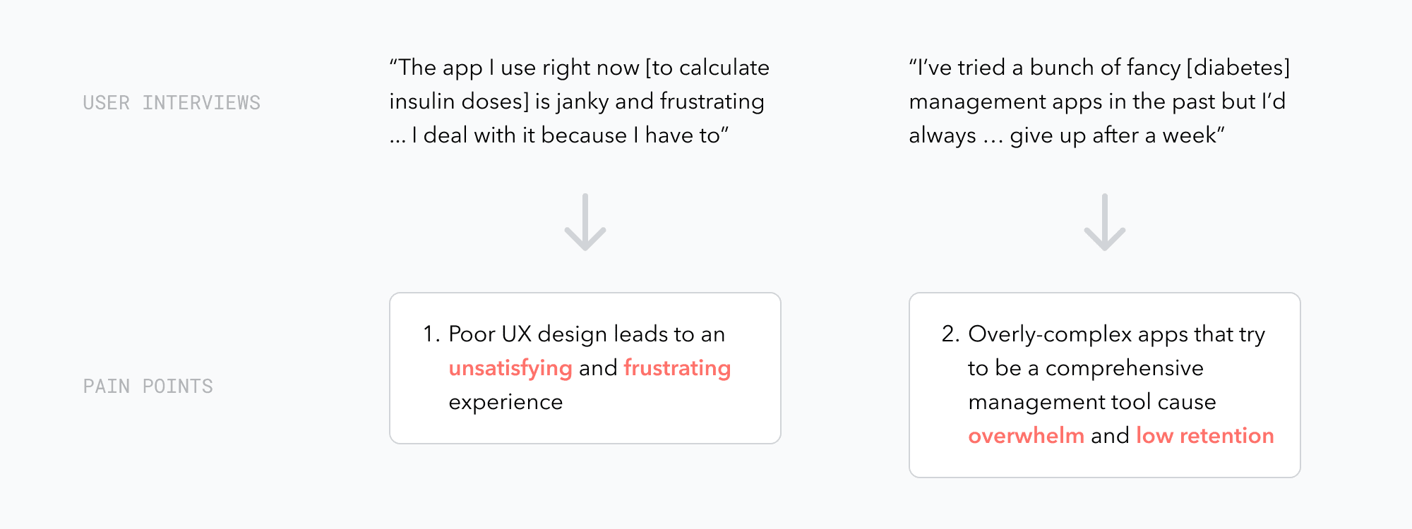Click 'I deal with it because I have to' line

[570, 135]
